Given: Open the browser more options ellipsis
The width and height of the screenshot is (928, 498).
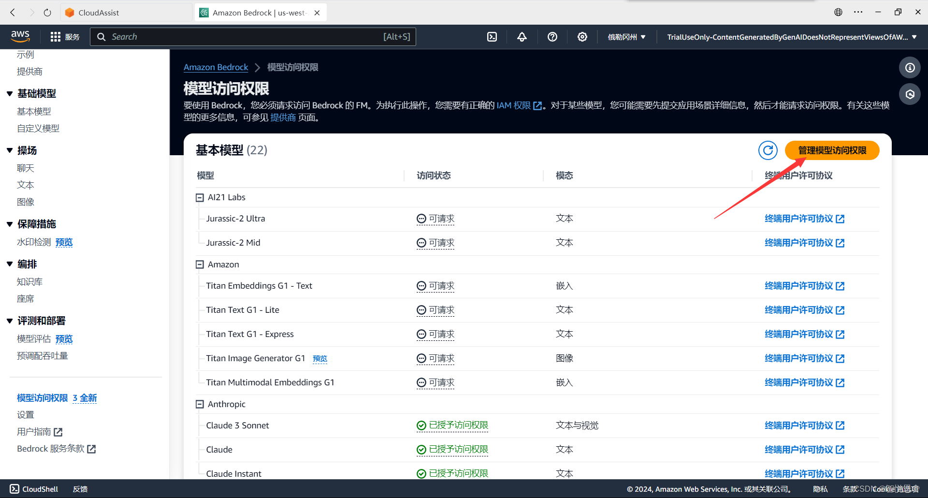Looking at the screenshot, I should click(x=858, y=12).
